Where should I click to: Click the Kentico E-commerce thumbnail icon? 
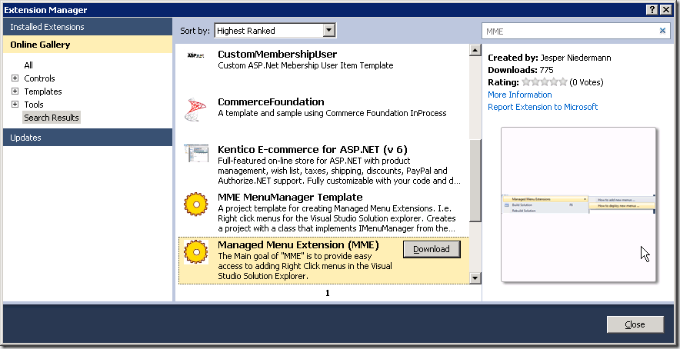[x=196, y=154]
